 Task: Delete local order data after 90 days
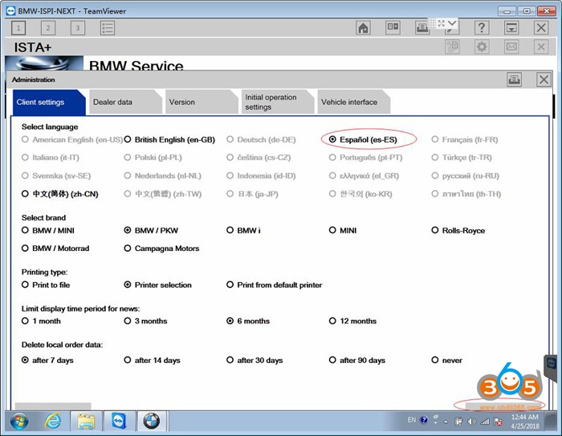332,360
